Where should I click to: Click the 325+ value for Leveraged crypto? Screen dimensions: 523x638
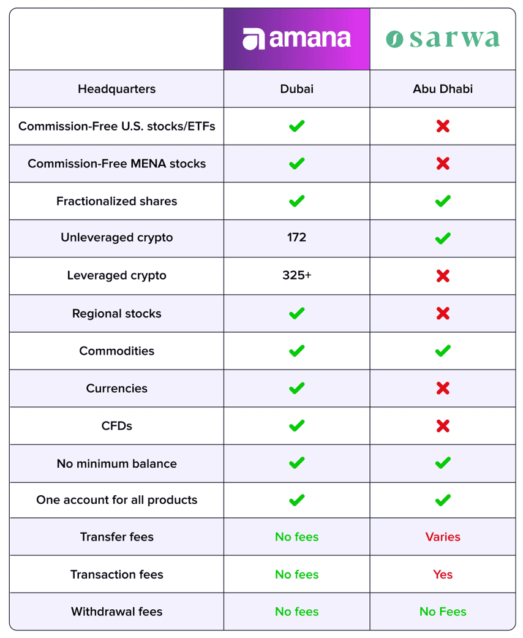[x=296, y=275]
